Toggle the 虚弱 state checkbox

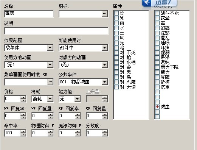pos(157,53)
